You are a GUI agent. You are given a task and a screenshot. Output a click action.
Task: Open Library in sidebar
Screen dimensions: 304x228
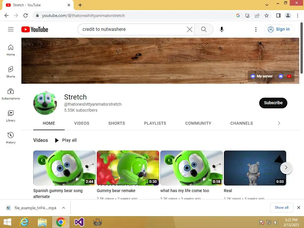click(x=11, y=116)
